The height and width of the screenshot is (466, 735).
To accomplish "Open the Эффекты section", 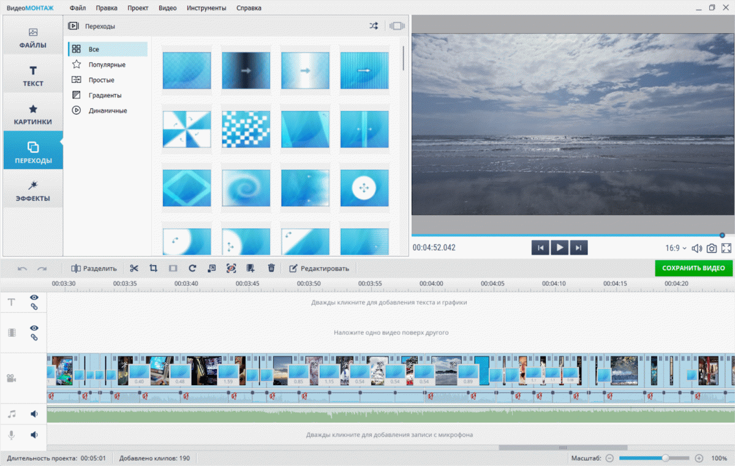I will [33, 190].
